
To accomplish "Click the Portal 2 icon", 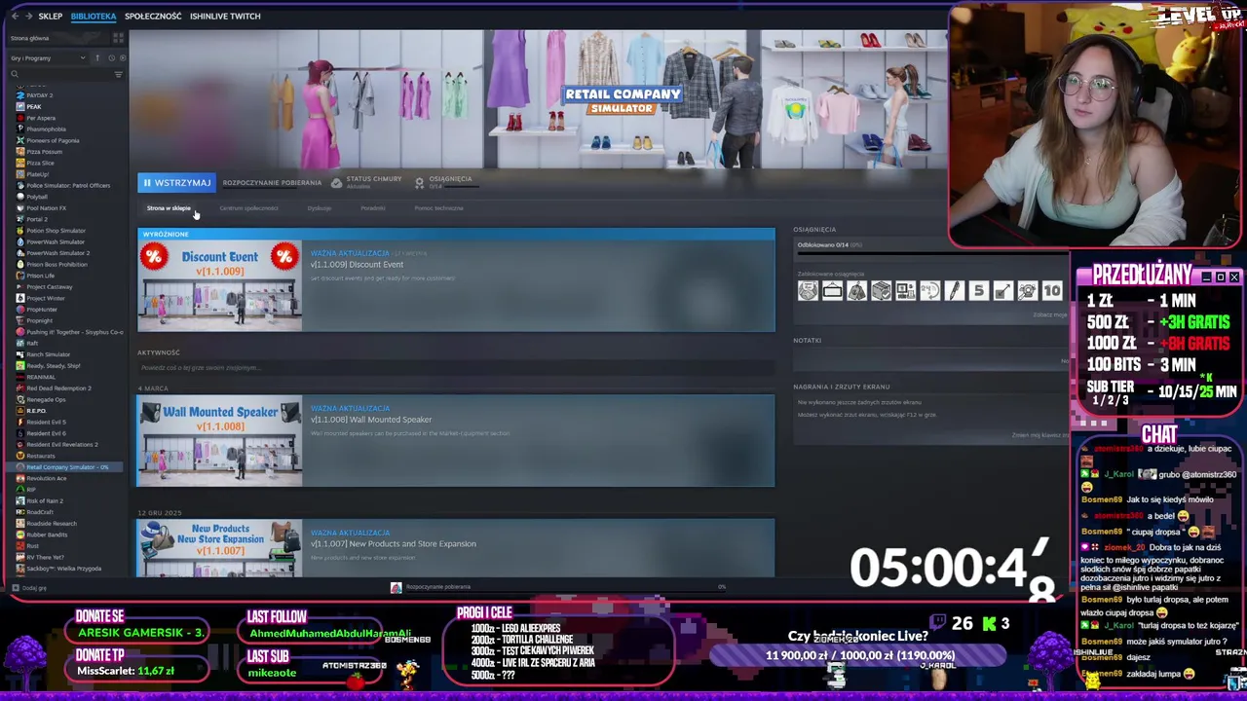I will click(x=20, y=219).
